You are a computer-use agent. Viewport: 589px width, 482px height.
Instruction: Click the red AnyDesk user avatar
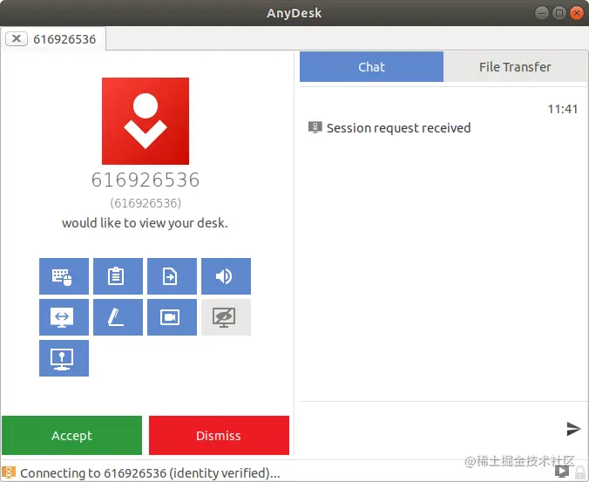pyautogui.click(x=146, y=121)
